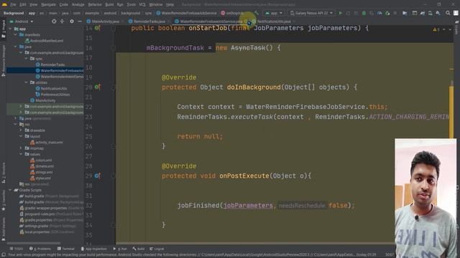Open the AVD Manager icon in toolbar
The height and width of the screenshot is (258, 460).
[430, 13]
